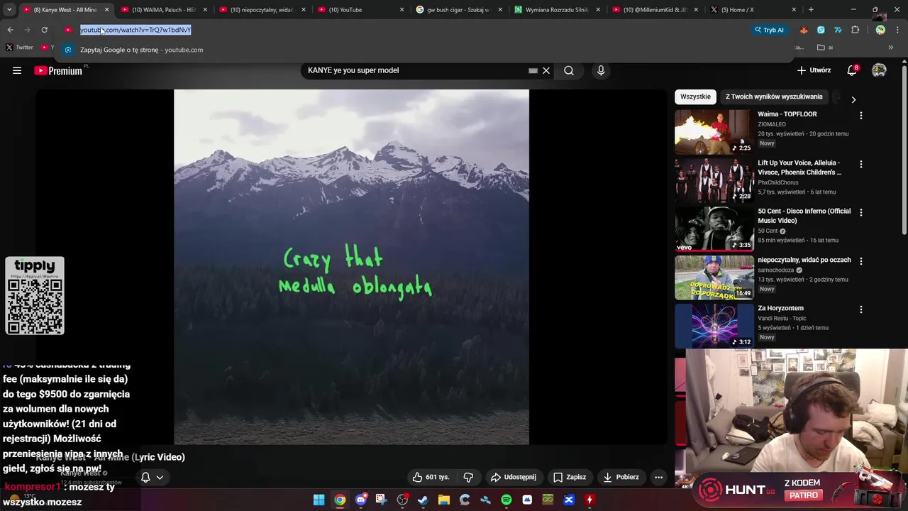Image resolution: width=908 pixels, height=511 pixels.
Task: Open the on-screen keyboard icon in search box
Action: coord(533,70)
